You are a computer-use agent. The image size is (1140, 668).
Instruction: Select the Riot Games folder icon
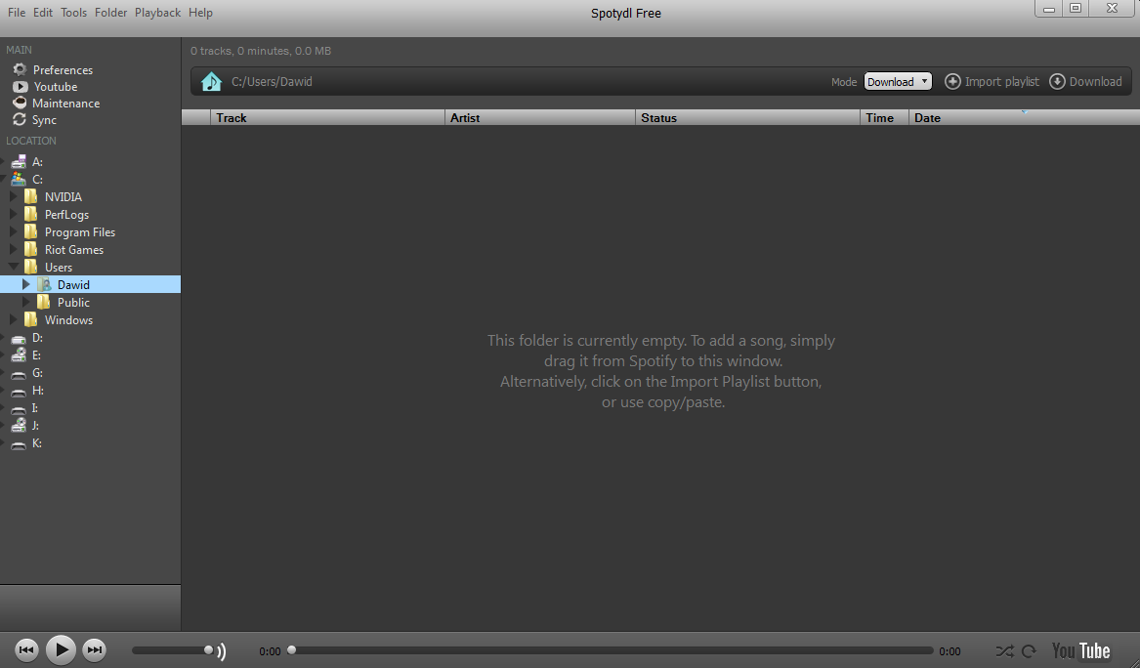(x=30, y=249)
